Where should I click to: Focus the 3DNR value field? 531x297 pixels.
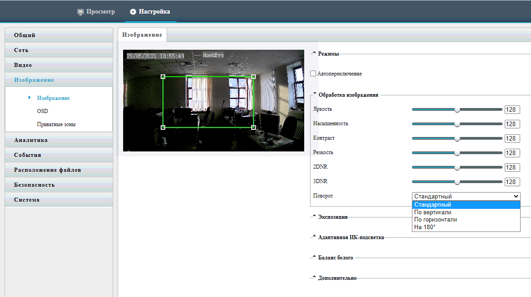[512, 182]
